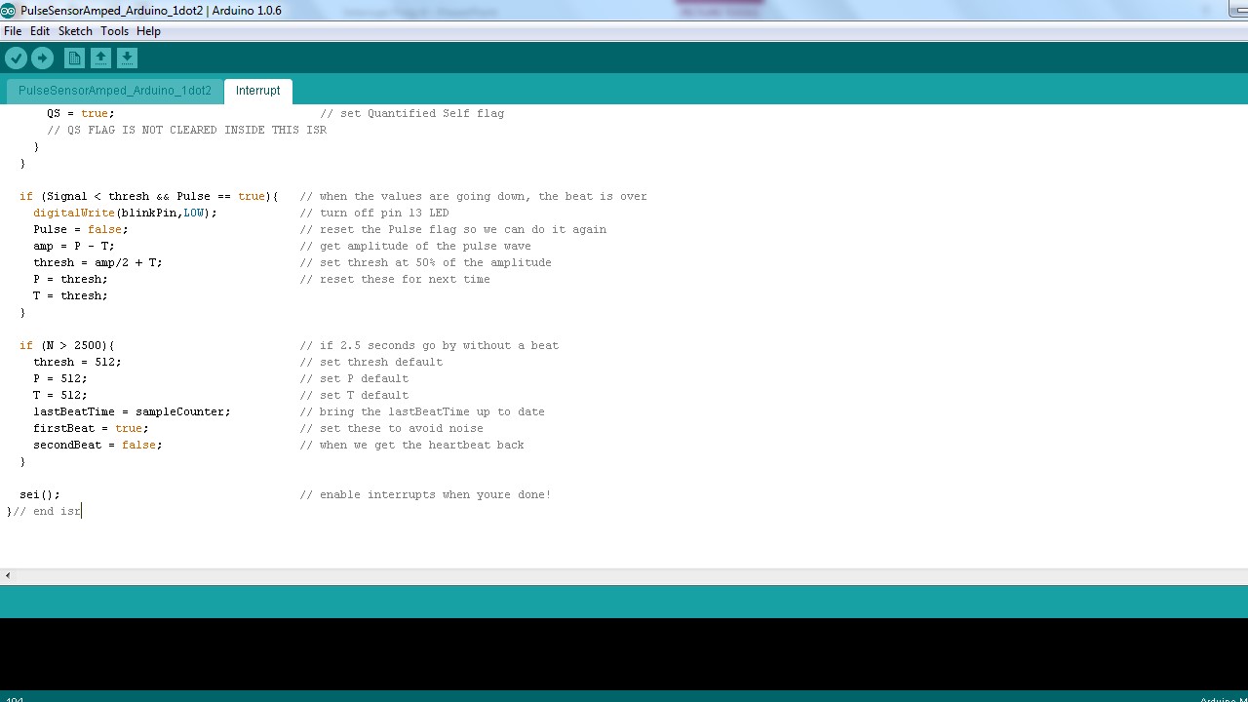This screenshot has height=702, width=1248.
Task: Click the // end isr comment text
Action: (x=49, y=511)
